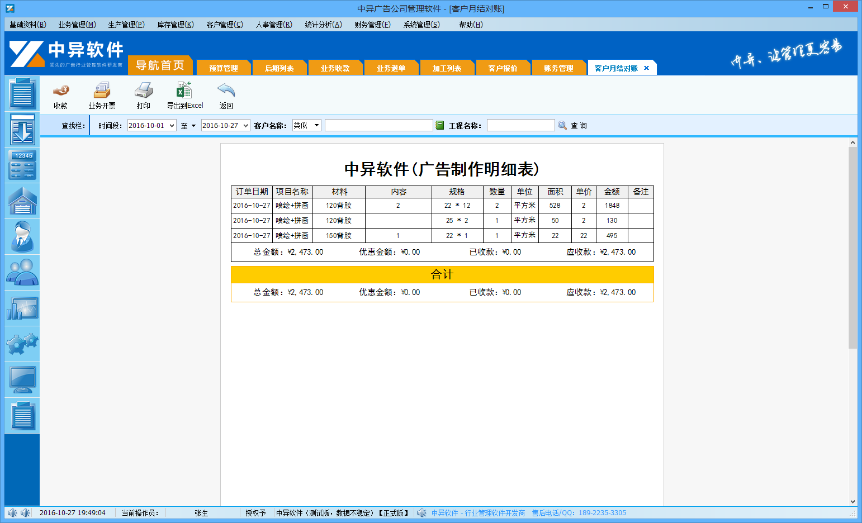The width and height of the screenshot is (862, 523).
Task: Export report via 导出到Excel icon
Action: tap(184, 94)
